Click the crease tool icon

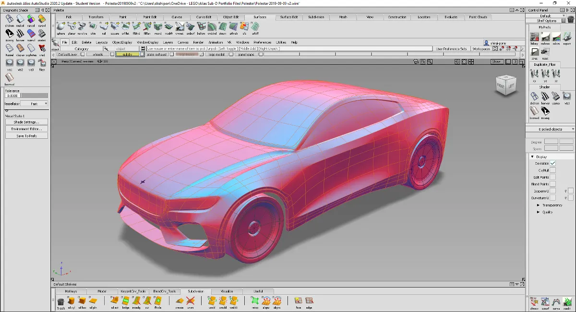coord(180,301)
